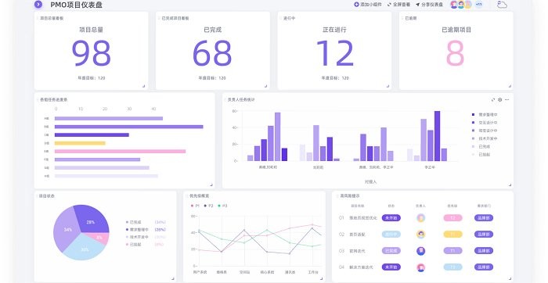Screen dimensions: 548x283
Task: Click the pink bar in the 各组任务进度条 chart
Action: 121,152
